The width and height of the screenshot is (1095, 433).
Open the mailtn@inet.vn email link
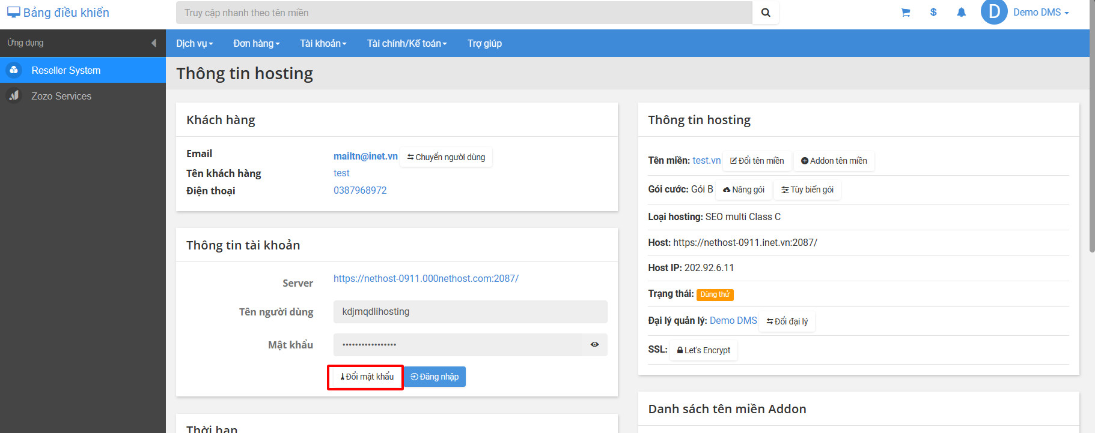pyautogui.click(x=365, y=156)
